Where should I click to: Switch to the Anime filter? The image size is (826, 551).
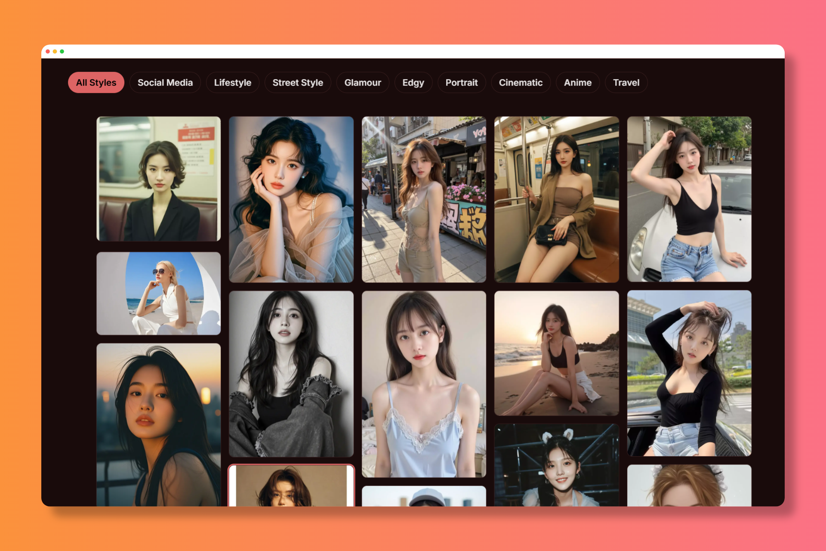pyautogui.click(x=577, y=83)
